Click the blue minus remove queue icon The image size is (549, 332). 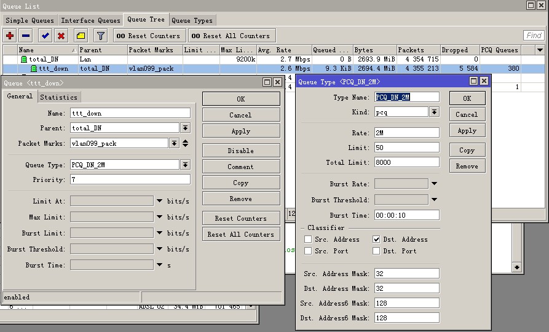tap(26, 36)
